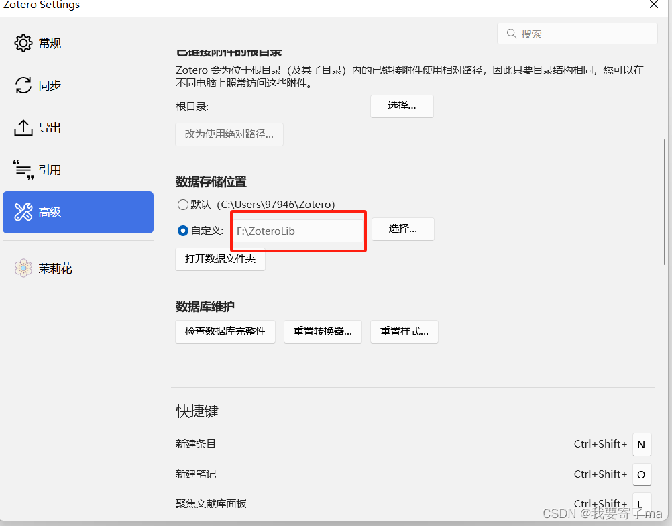Click 选择... button next to 根目录
Screen dimensions: 672x526
point(402,106)
